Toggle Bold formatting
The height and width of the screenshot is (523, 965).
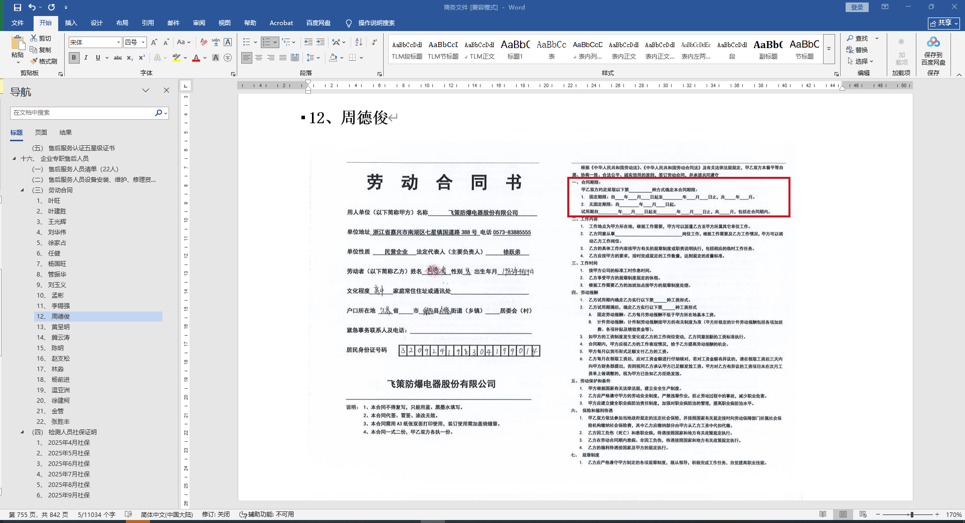tap(74, 58)
